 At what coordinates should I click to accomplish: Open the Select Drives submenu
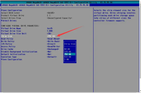pyautogui.click(x=9, y=21)
